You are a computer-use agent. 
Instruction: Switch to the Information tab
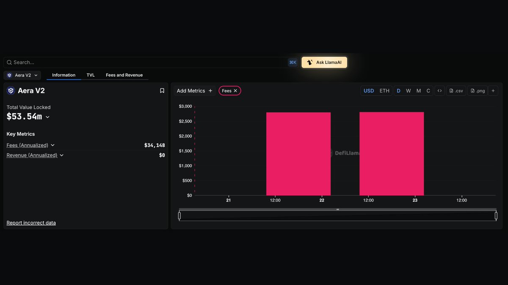(x=64, y=75)
